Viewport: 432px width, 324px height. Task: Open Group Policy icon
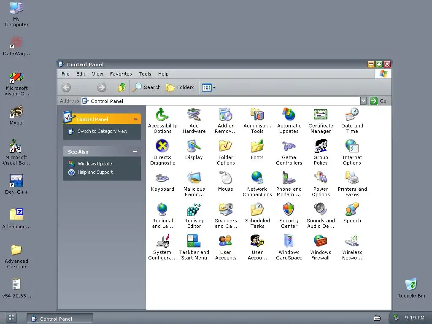321,152
